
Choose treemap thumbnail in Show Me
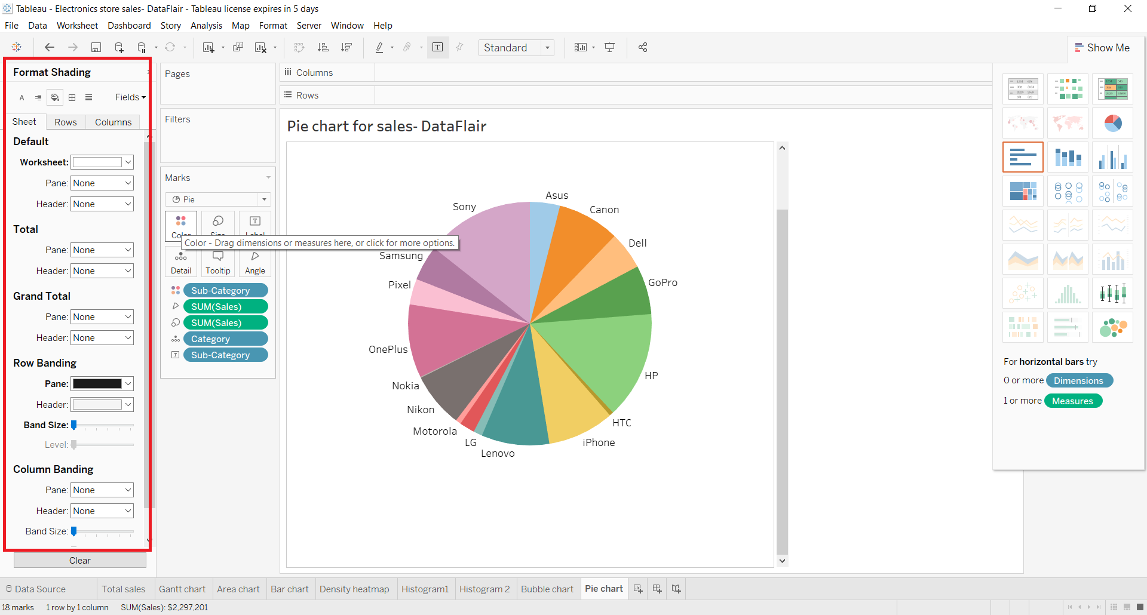pos(1023,191)
